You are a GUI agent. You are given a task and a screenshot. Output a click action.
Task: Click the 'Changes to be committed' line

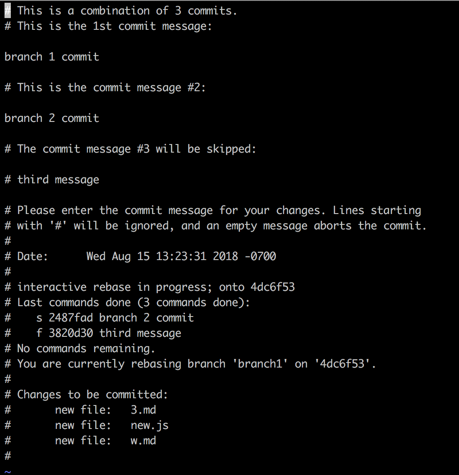[86, 395]
